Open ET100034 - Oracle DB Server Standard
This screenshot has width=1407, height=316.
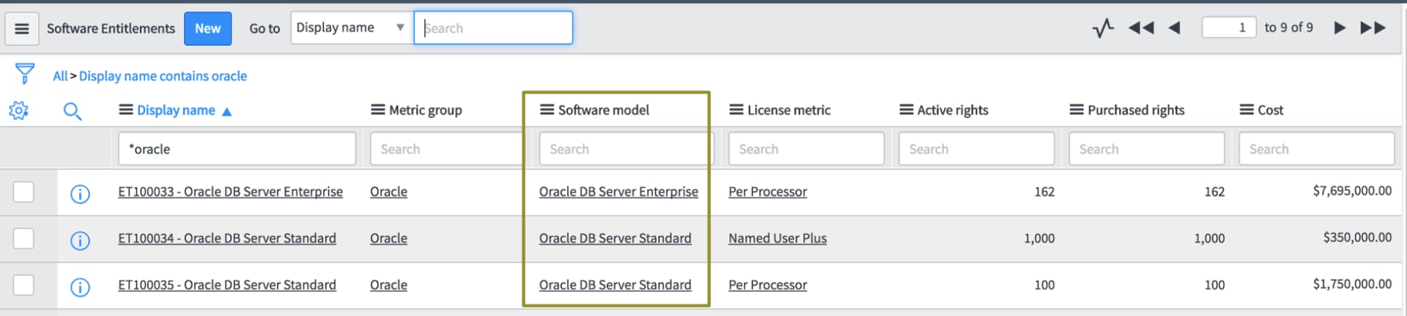click(227, 238)
